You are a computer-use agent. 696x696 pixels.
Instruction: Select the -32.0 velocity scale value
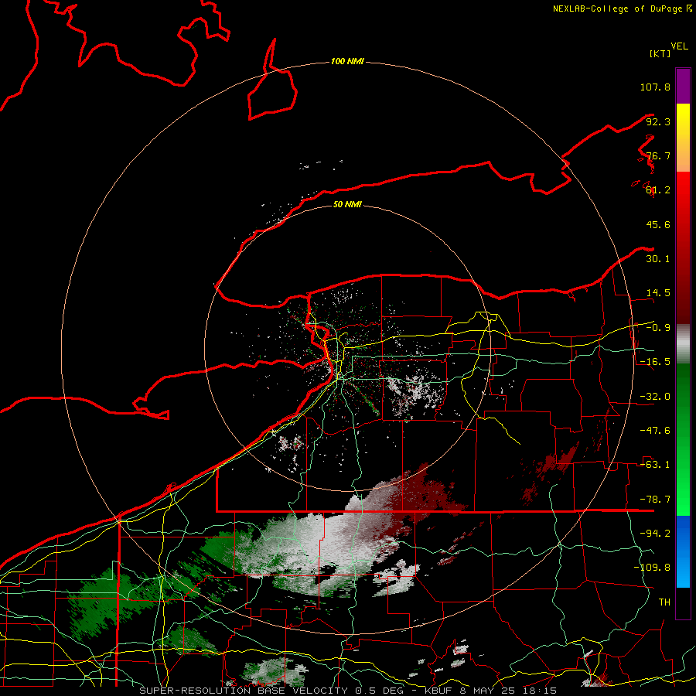click(x=655, y=397)
